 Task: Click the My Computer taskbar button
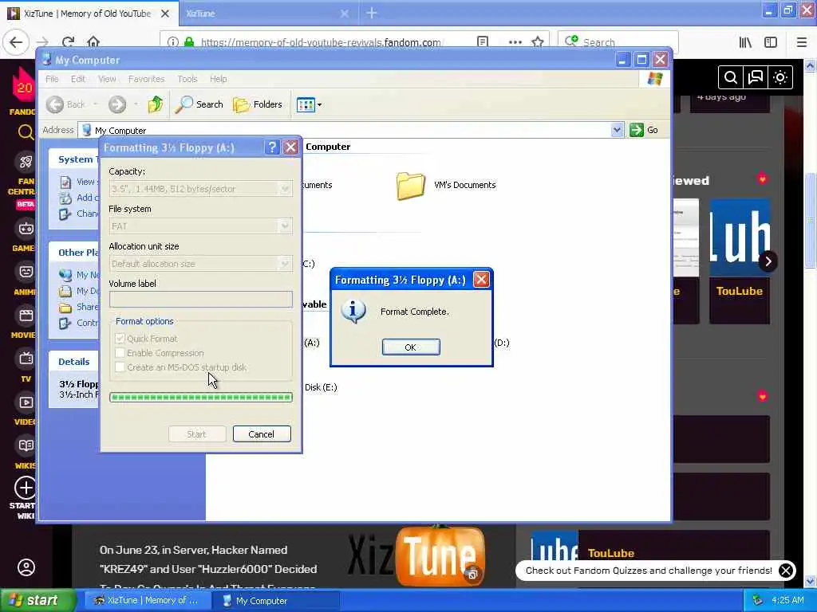pyautogui.click(x=275, y=601)
